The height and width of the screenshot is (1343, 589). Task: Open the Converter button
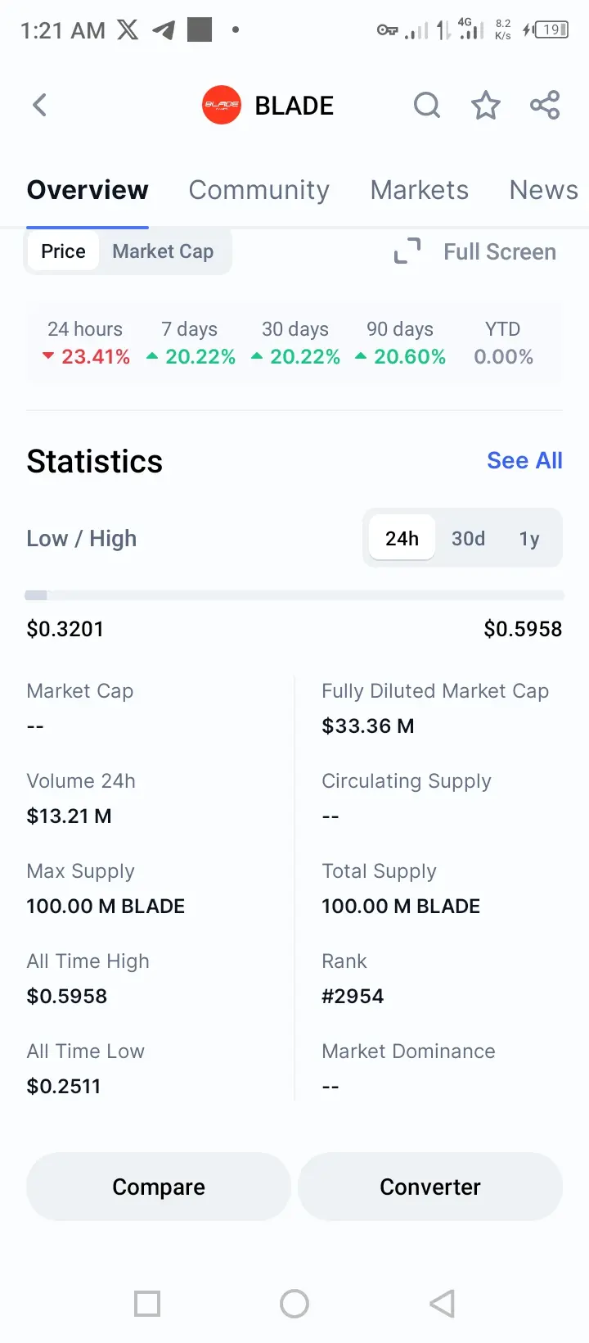pyautogui.click(x=430, y=1187)
